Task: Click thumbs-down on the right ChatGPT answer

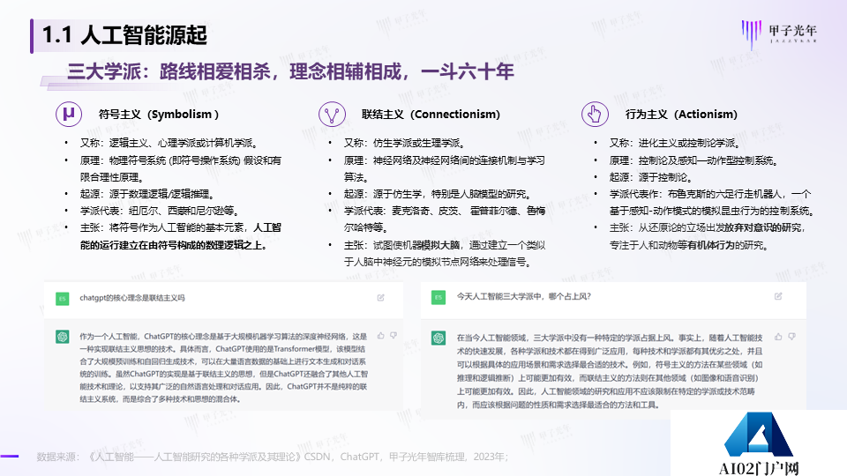Action: click(792, 337)
